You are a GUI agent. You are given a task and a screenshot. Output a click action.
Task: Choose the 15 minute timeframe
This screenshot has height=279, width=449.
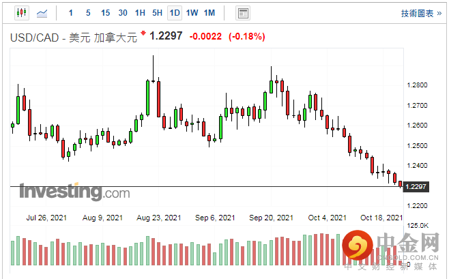tap(105, 13)
